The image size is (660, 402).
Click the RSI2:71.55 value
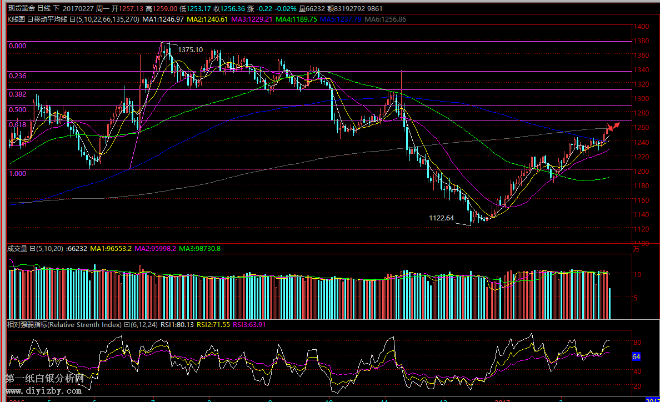(213, 325)
